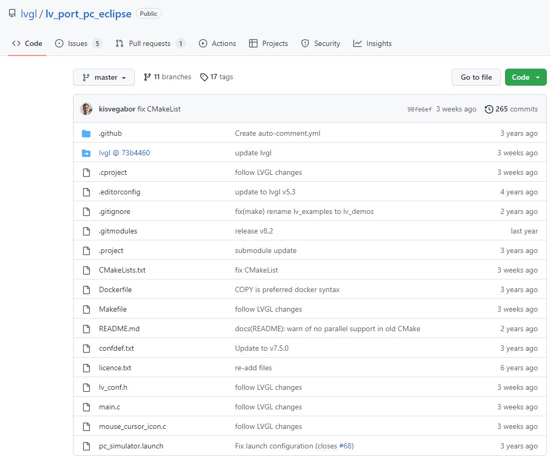
Task: Click the .github folder icon
Action: coord(86,134)
